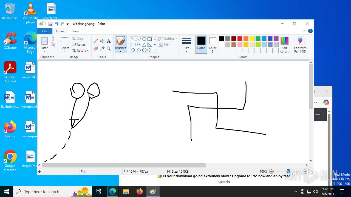Open Paint Help question mark icon

[310, 31]
